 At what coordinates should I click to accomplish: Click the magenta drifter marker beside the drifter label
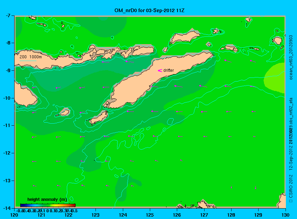click(x=160, y=70)
